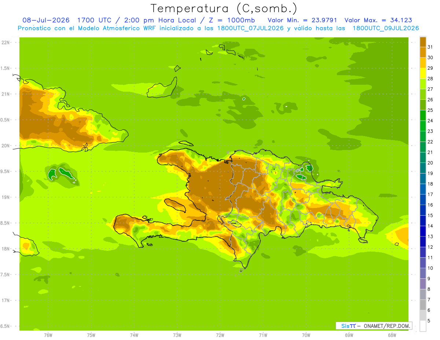Viewport: 440px width, 340px height.
Task: Click the '18N' latitude label
Action: 5,249
